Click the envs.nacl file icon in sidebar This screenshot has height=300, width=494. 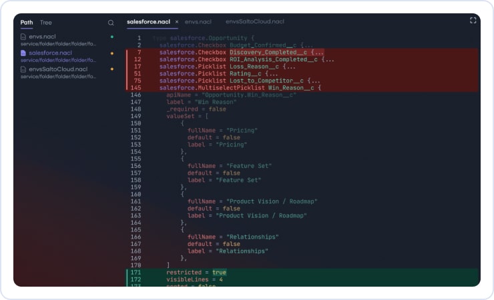23,37
